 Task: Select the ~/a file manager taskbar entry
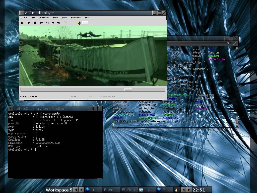point(146,190)
